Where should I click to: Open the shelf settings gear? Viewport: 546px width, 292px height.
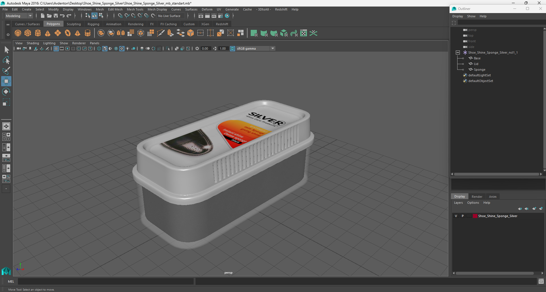coord(8,35)
